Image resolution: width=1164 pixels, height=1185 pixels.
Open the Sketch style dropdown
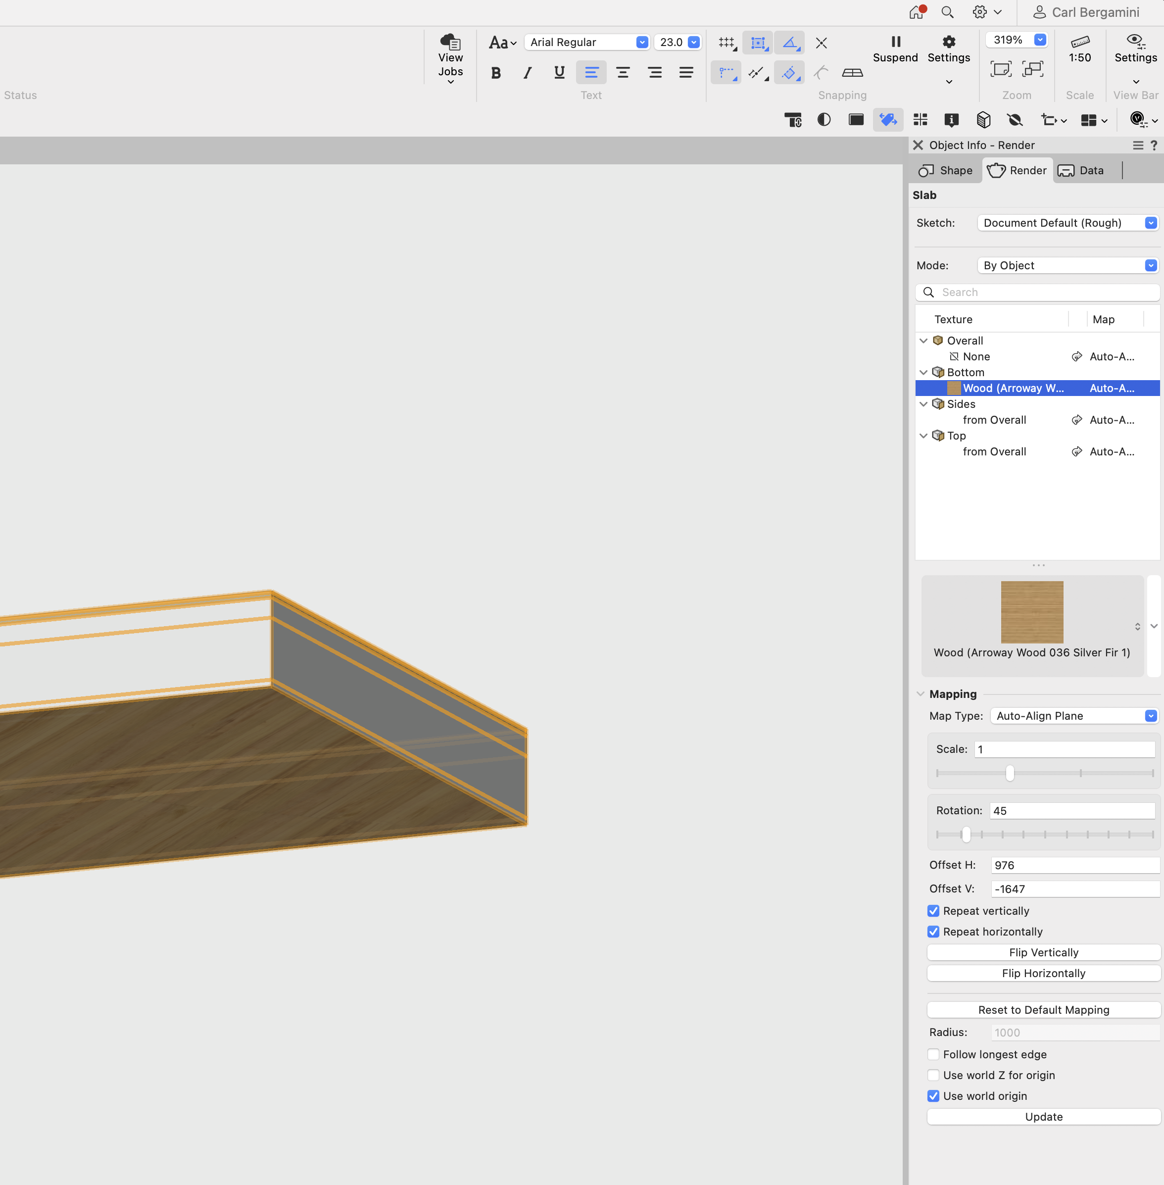click(1067, 223)
